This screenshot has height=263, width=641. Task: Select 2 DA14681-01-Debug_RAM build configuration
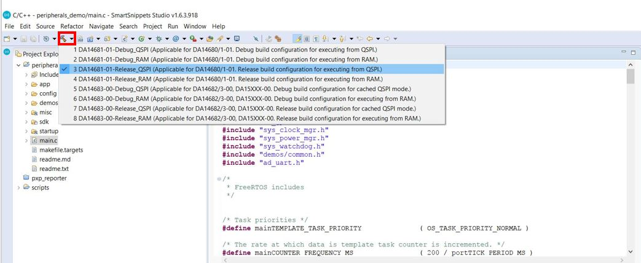(x=252, y=60)
